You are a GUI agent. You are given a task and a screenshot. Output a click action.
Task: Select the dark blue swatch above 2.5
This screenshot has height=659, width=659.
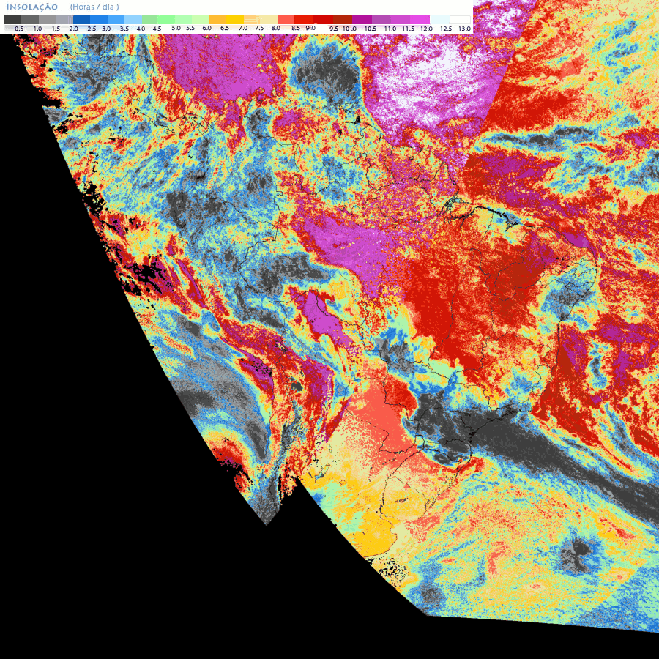[x=81, y=20]
